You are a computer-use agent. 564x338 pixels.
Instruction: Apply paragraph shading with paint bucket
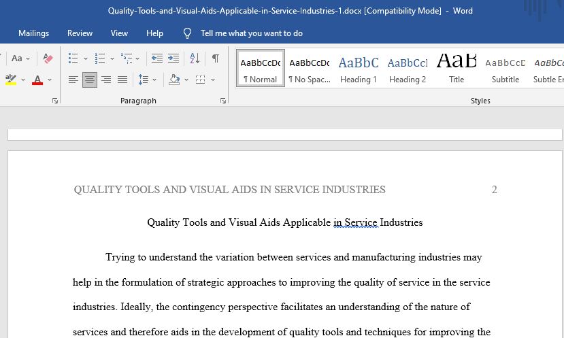[174, 80]
